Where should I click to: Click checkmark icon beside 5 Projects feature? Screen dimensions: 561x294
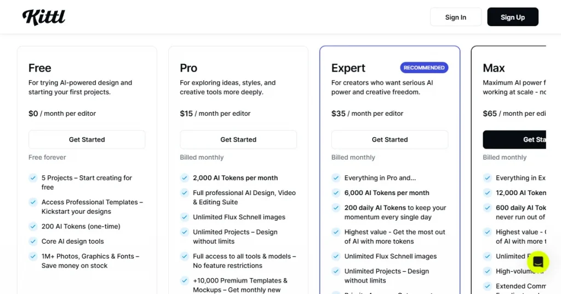pos(33,178)
